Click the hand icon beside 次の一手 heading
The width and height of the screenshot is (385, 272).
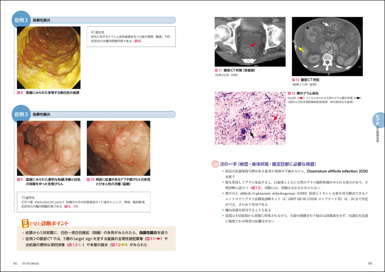click(215, 163)
